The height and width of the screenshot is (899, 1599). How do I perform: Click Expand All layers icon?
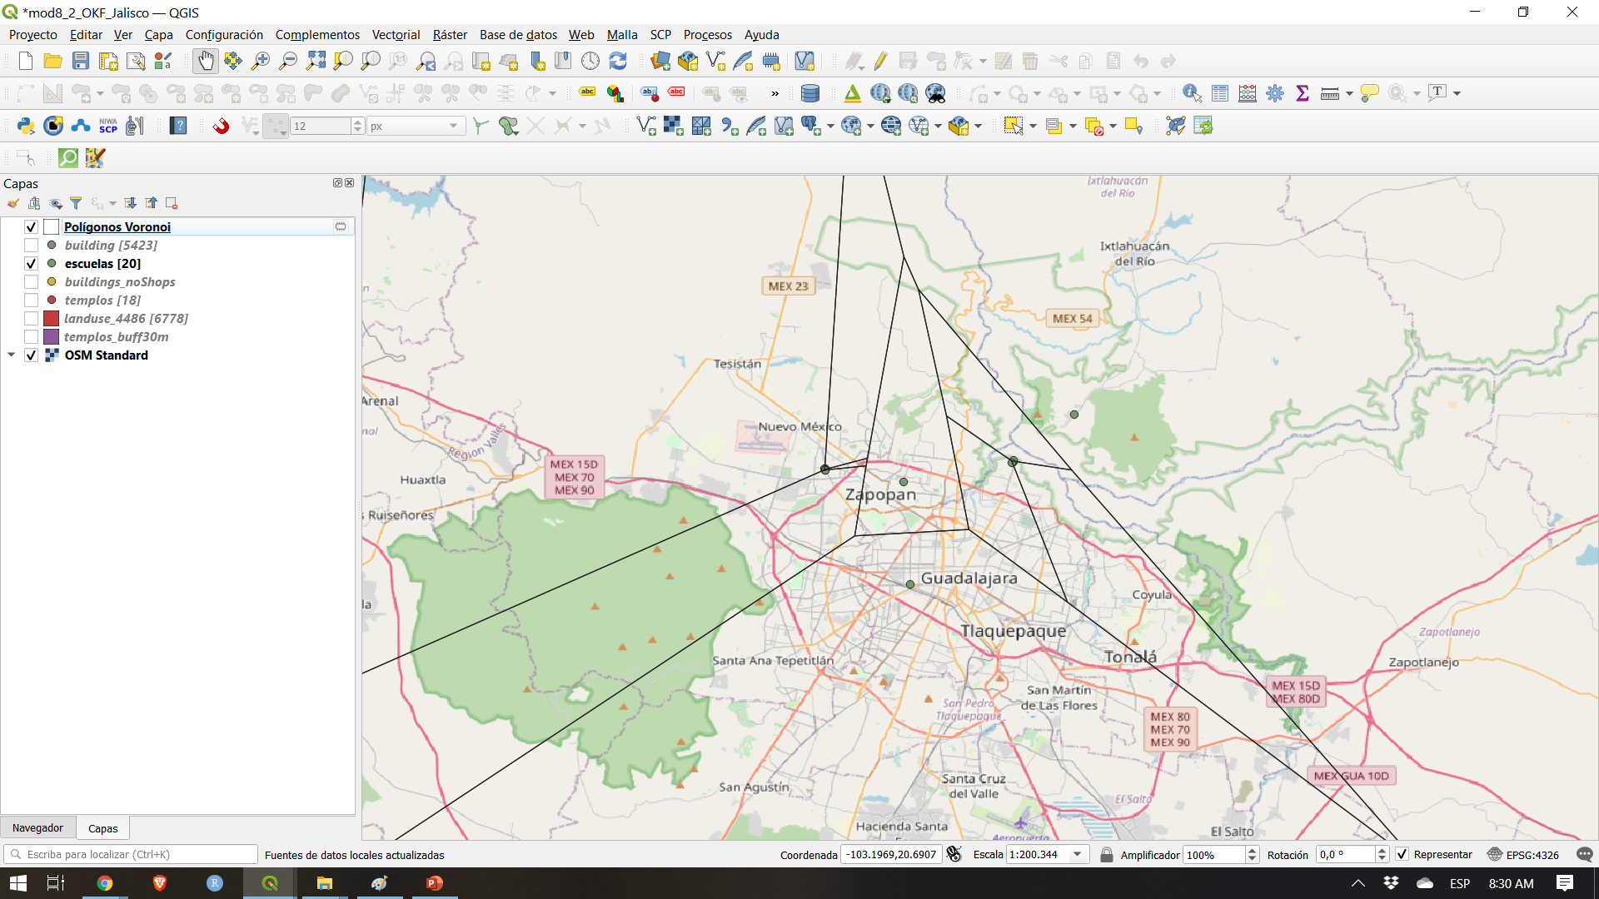(131, 203)
